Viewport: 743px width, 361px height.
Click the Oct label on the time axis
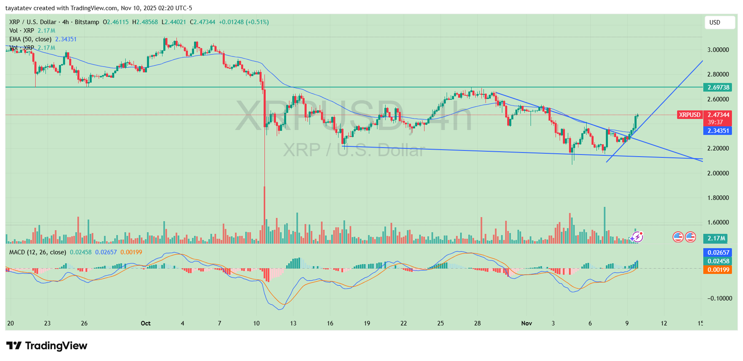[145, 323]
